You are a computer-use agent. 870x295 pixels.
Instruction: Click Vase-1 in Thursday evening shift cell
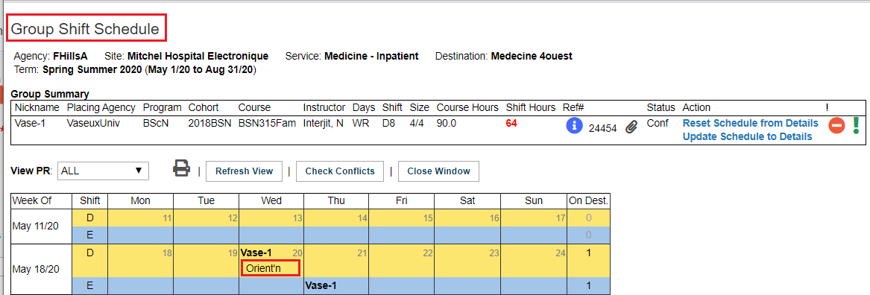coord(321,285)
